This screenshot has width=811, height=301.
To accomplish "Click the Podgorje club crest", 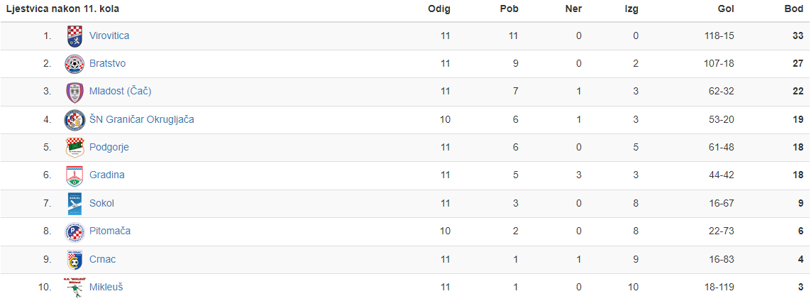I will [75, 148].
